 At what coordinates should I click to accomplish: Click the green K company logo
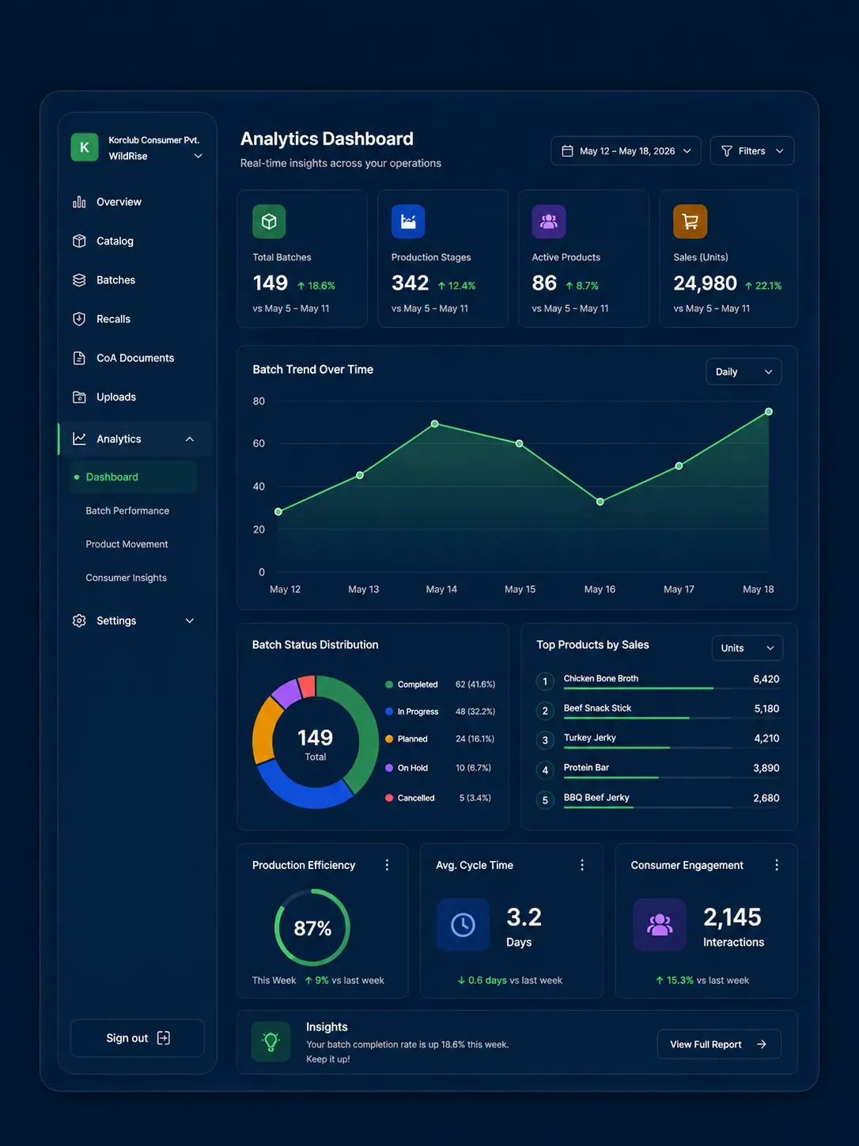tap(85, 147)
